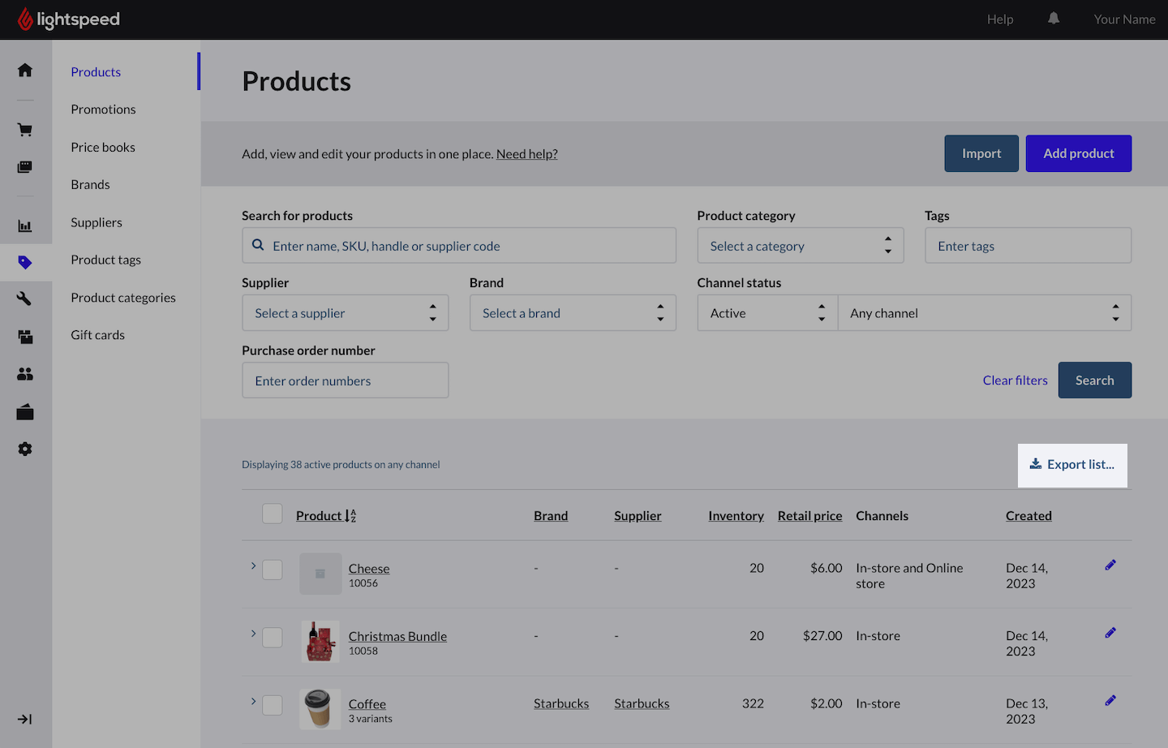This screenshot has height=748, width=1168.
Task: Click the edit pencil for Cheese
Action: coord(1110,565)
